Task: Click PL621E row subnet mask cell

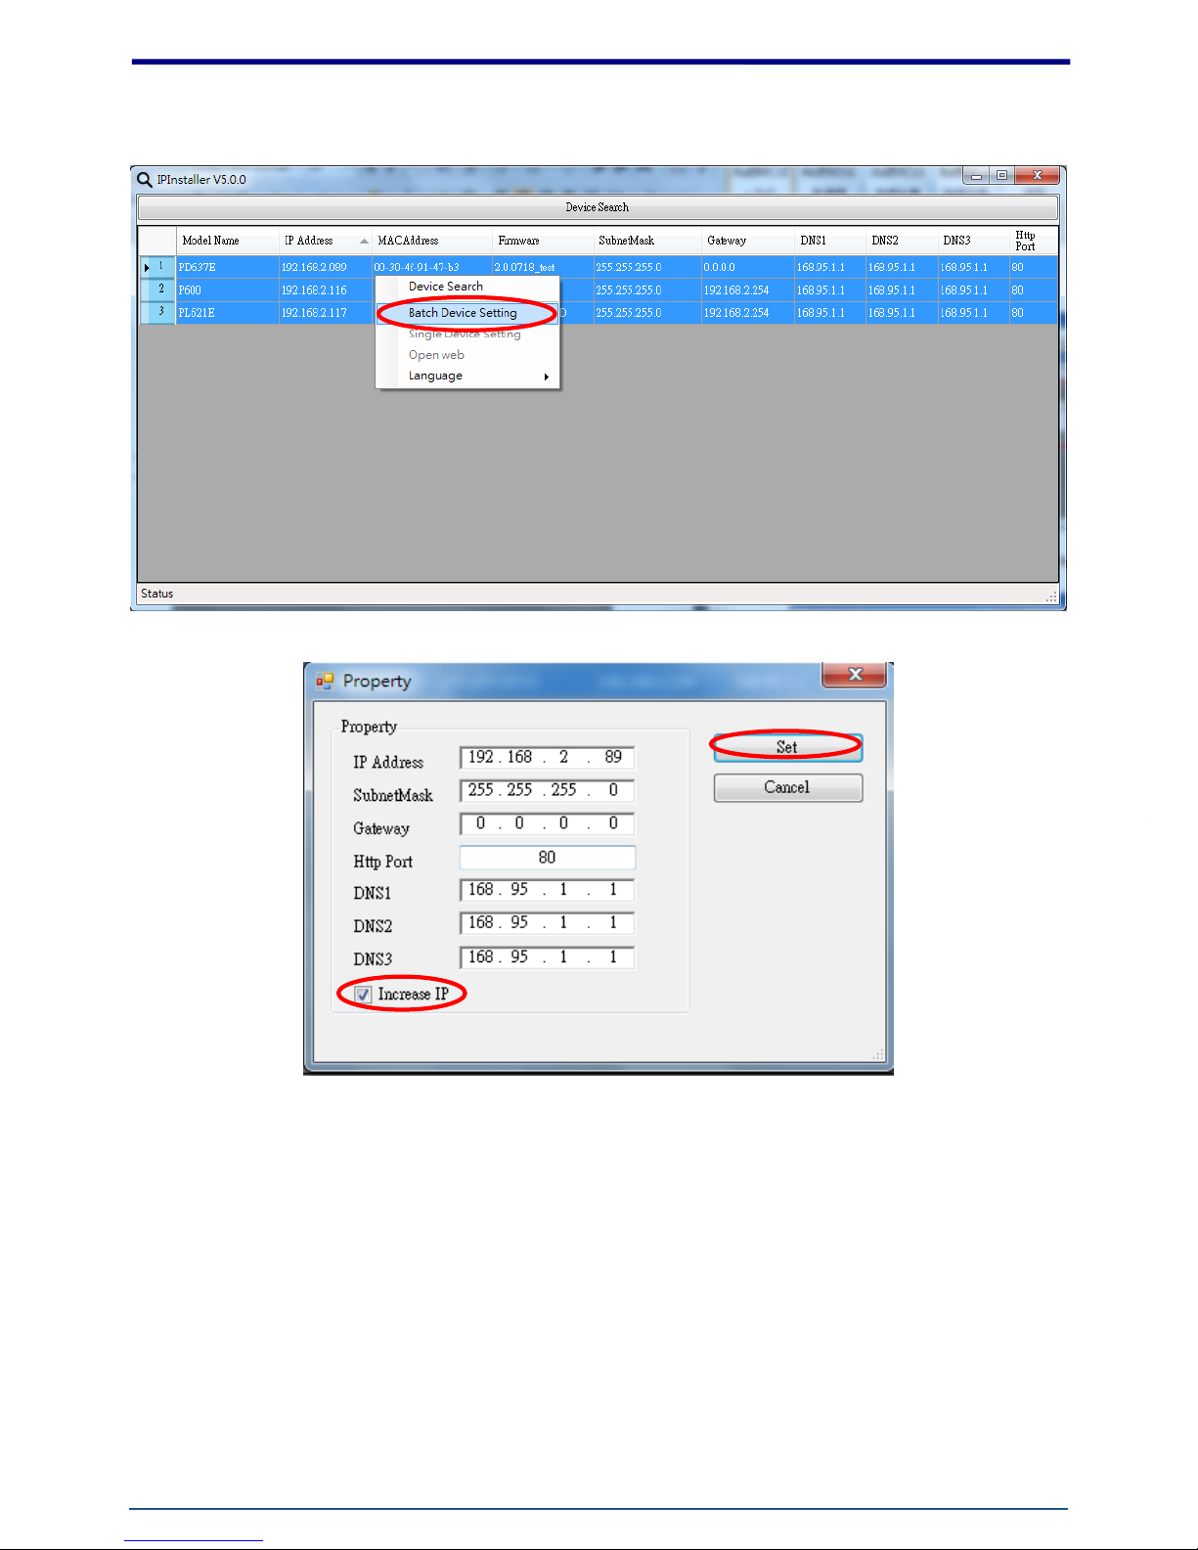Action: (x=647, y=313)
